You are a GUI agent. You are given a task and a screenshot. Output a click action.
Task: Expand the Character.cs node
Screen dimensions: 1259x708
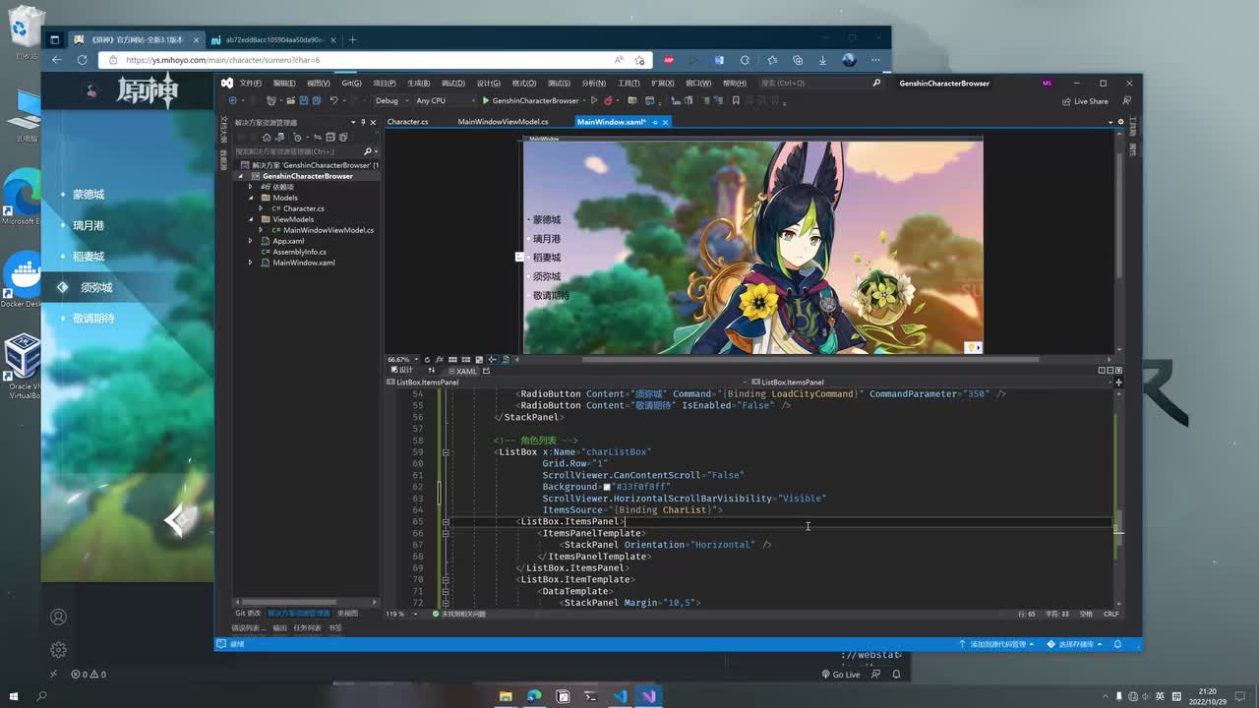point(261,208)
